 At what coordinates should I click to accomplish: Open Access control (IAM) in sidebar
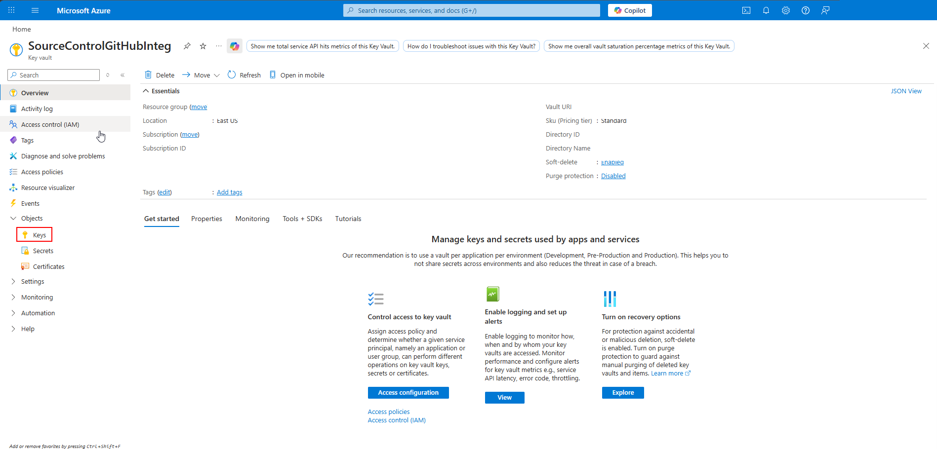[x=65, y=124]
